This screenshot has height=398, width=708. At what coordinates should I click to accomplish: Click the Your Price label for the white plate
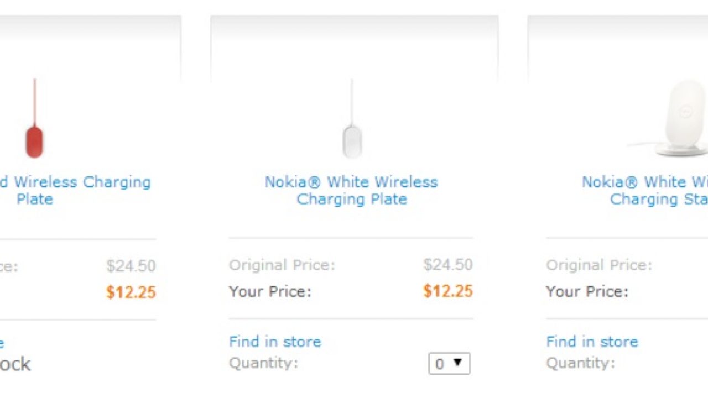click(270, 291)
